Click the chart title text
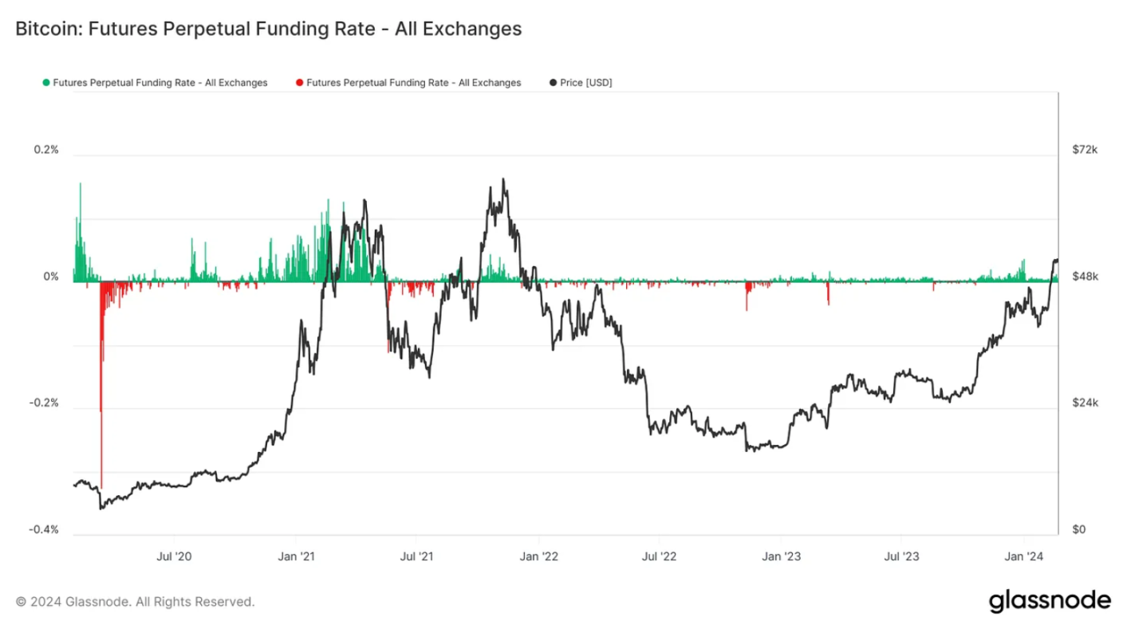Image resolution: width=1123 pixels, height=625 pixels. pyautogui.click(x=268, y=29)
